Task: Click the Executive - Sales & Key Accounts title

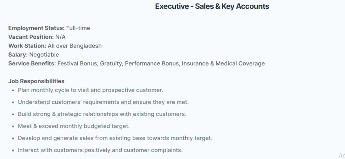Action: pyautogui.click(x=212, y=6)
